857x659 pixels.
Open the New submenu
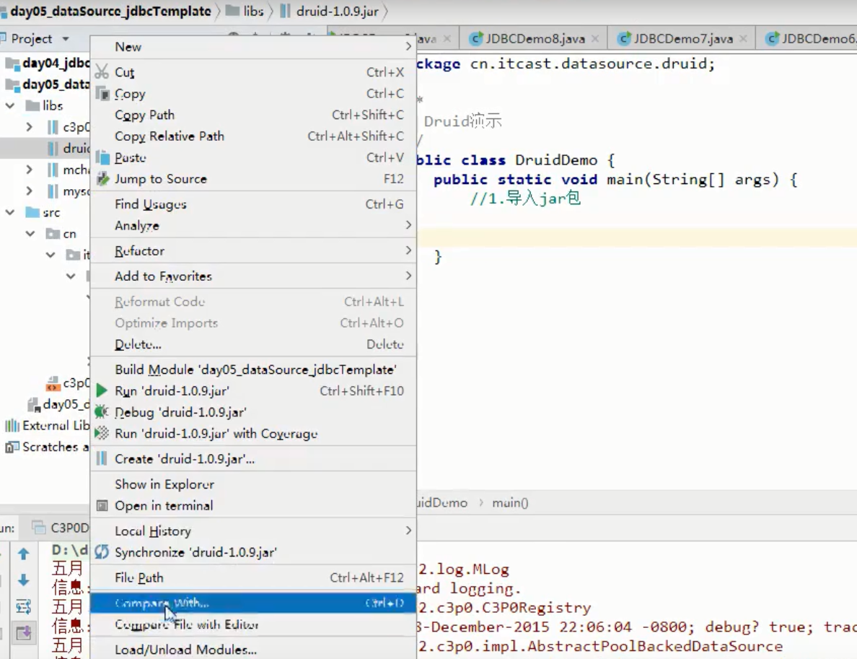[252, 46]
